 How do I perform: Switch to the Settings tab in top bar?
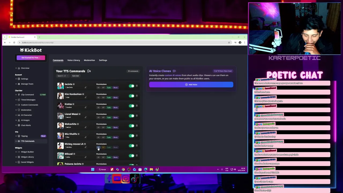tap(103, 60)
